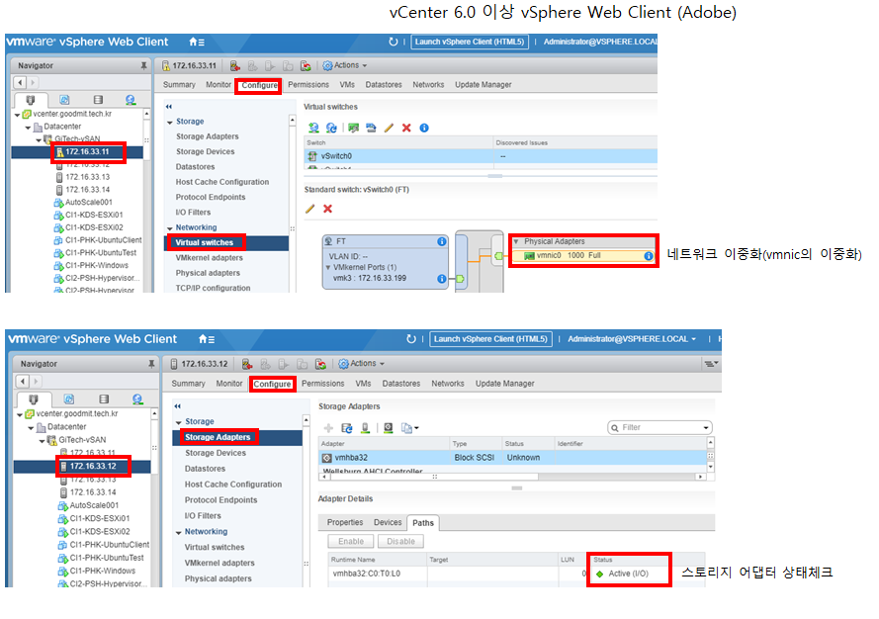Pin the Navigator panel in bottom window
The height and width of the screenshot is (619, 879).
click(x=151, y=364)
